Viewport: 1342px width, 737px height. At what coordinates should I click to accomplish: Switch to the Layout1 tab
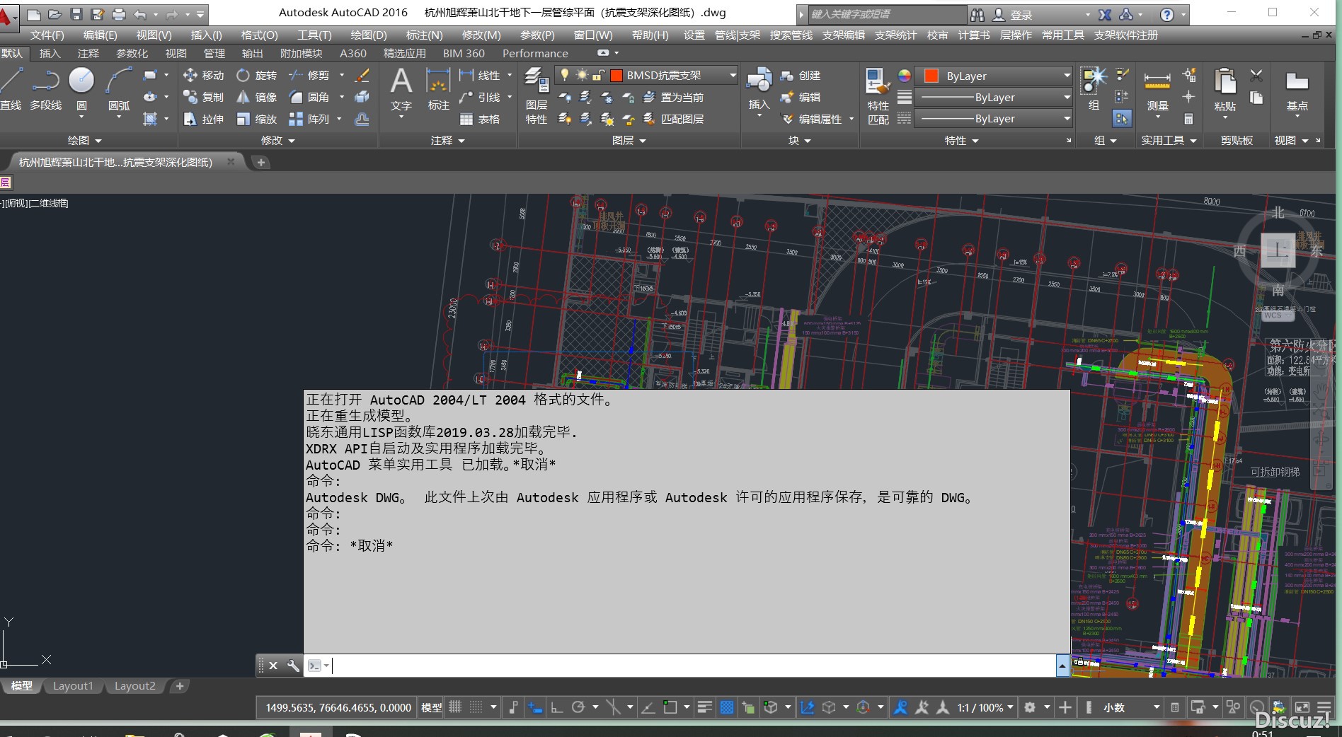point(73,686)
